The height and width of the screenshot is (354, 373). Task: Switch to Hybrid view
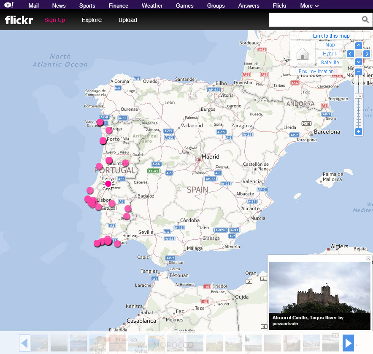point(330,54)
